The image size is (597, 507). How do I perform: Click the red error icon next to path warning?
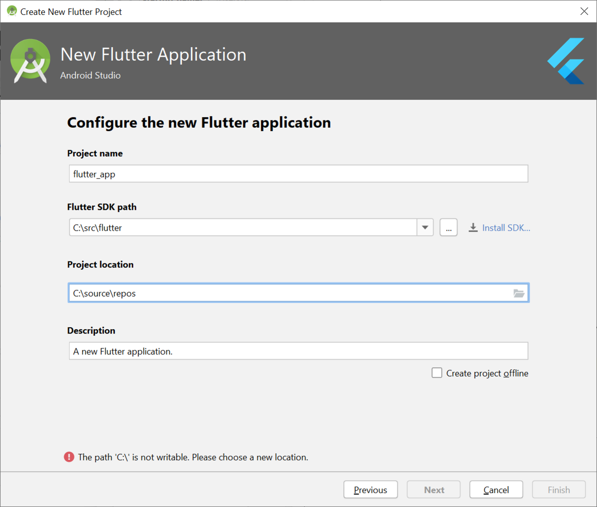click(x=69, y=457)
